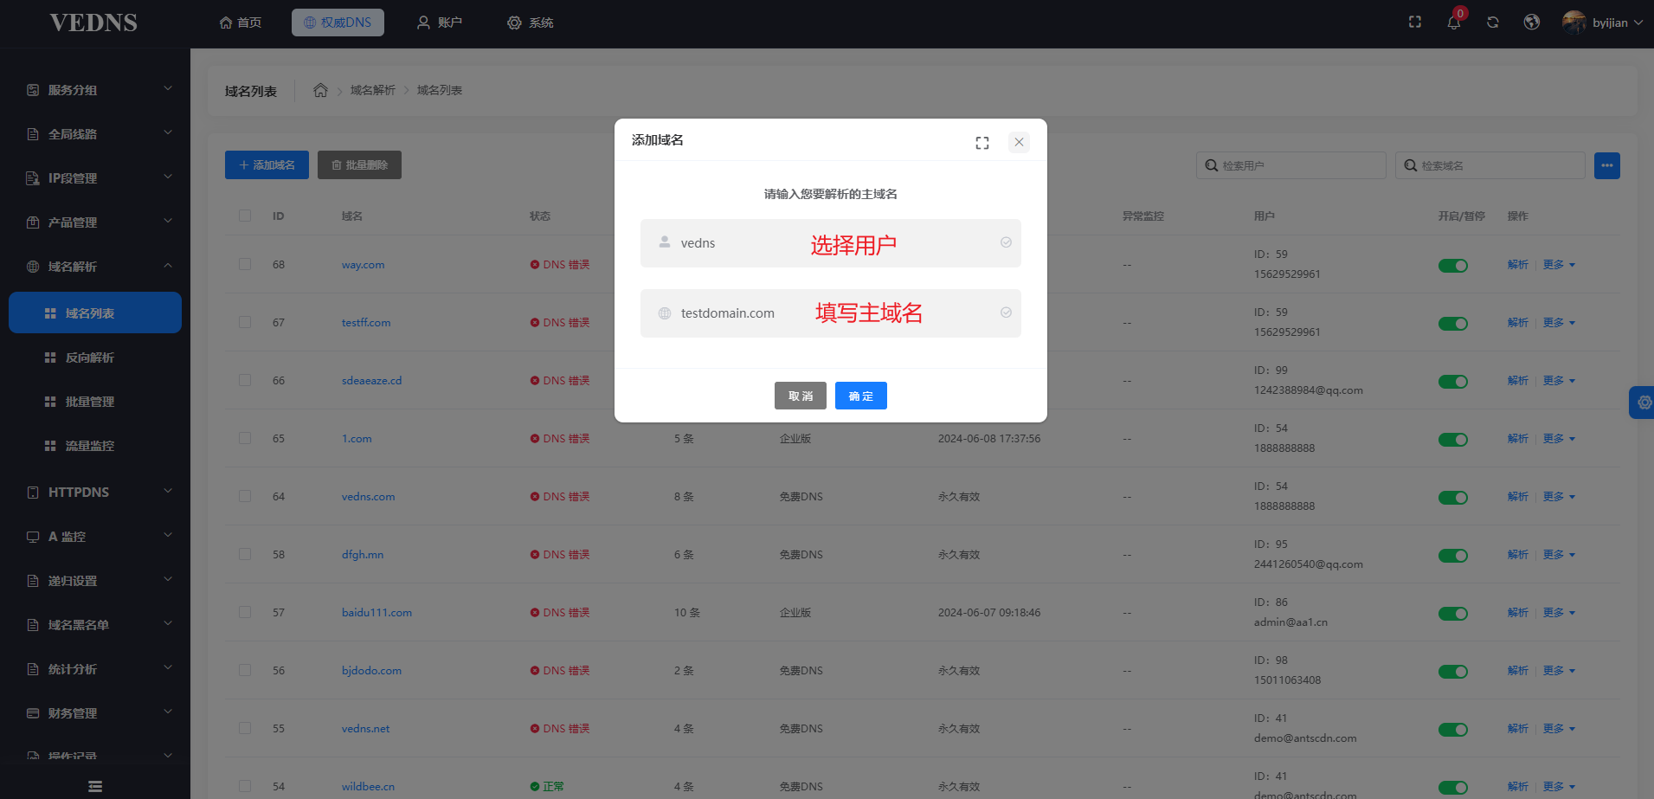
Task: Click 解析 for the 1.com row
Action: [1518, 439]
